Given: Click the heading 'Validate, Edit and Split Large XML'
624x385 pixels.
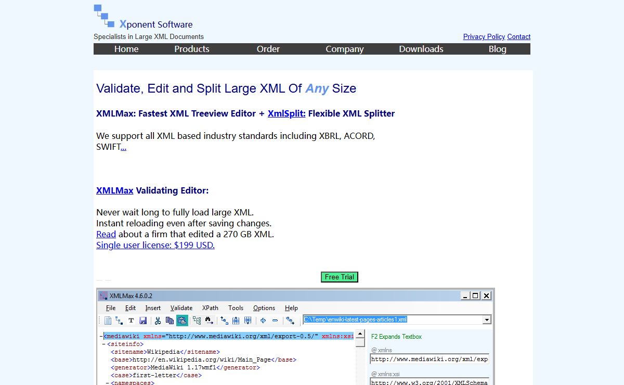Looking at the screenshot, I should pos(226,88).
